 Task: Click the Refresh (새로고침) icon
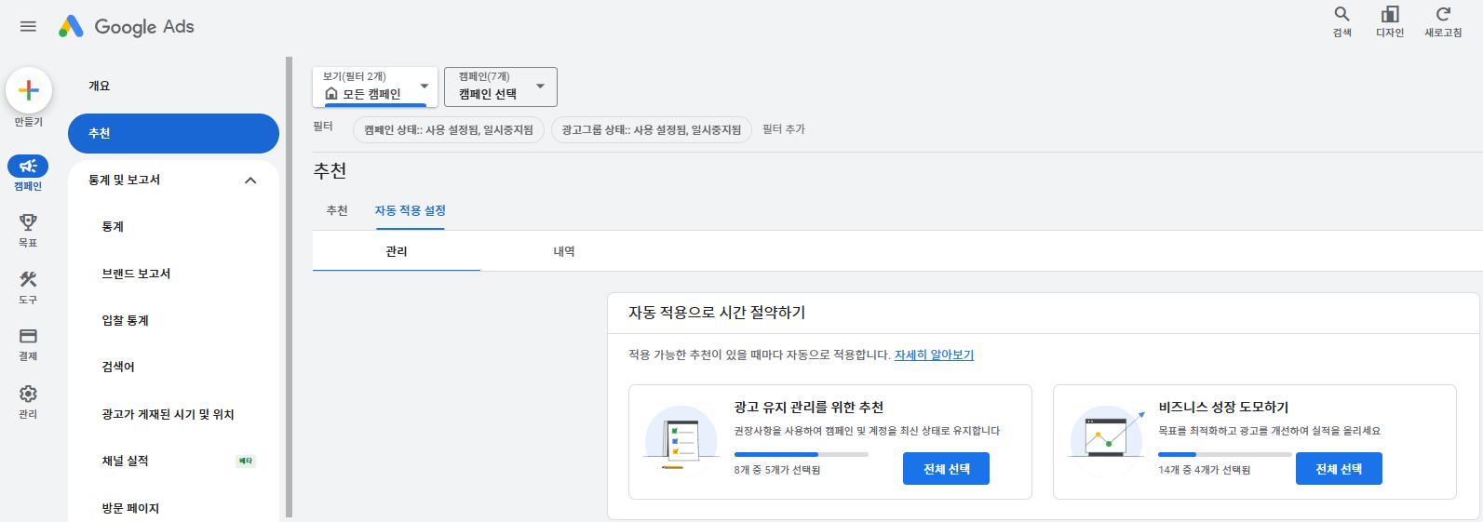point(1443,15)
